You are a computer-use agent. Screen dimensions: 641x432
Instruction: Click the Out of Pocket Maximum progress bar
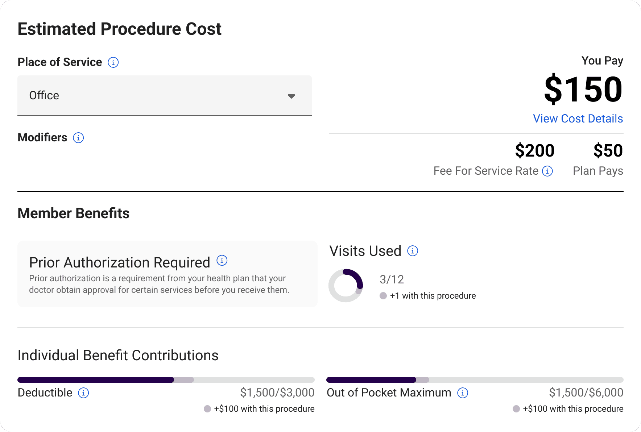click(475, 380)
